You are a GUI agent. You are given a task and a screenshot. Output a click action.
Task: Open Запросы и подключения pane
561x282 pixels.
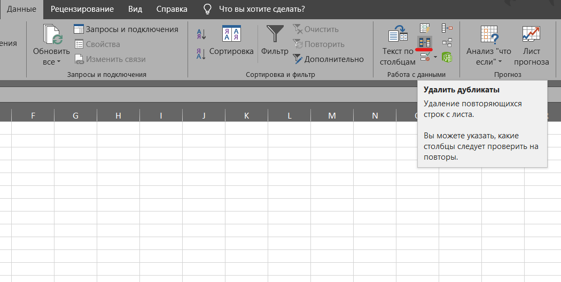coord(126,29)
